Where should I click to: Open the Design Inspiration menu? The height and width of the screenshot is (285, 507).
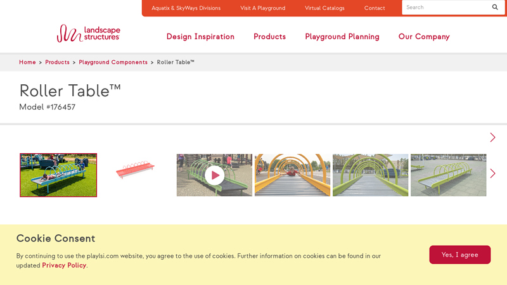200,37
